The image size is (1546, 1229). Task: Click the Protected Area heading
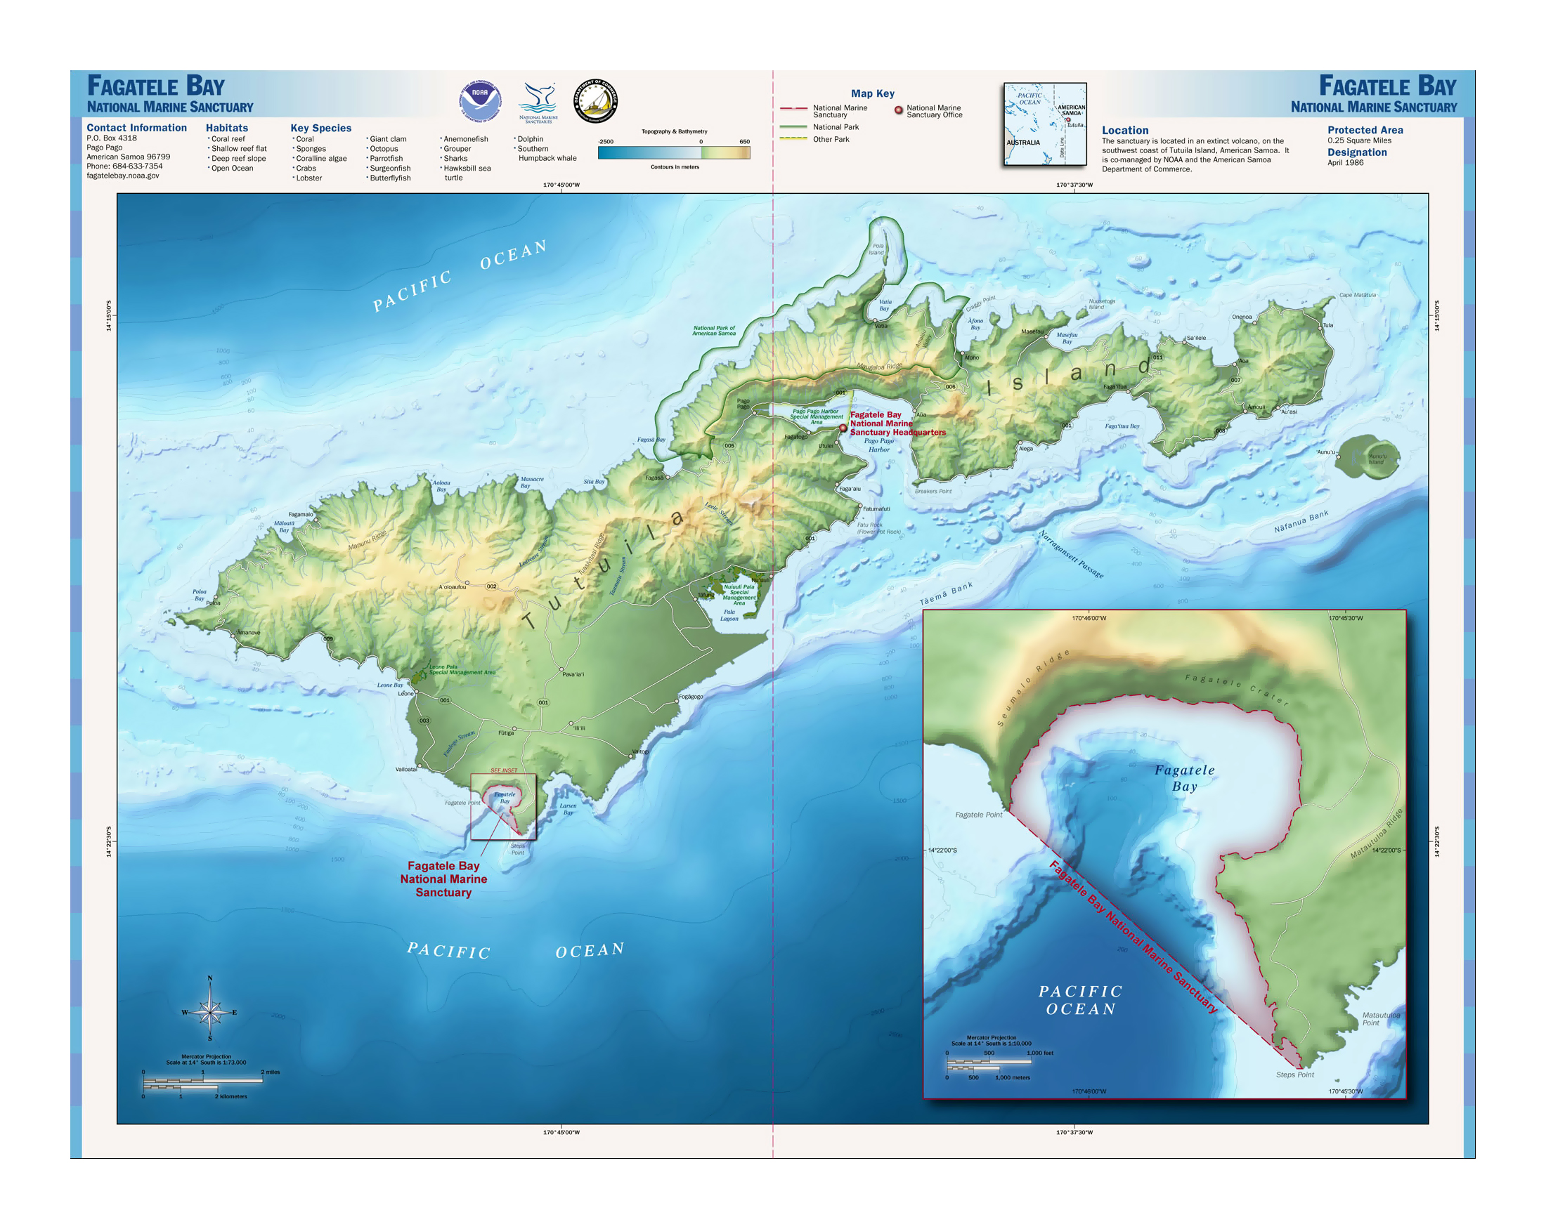pos(1365,130)
